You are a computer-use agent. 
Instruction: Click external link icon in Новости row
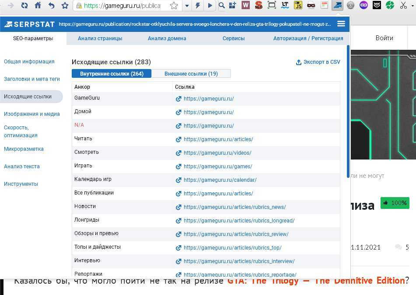click(178, 207)
